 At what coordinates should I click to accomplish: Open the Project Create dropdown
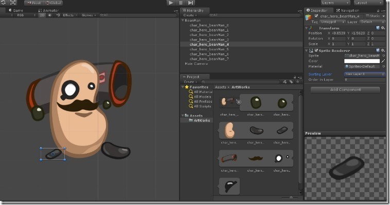coord(190,82)
